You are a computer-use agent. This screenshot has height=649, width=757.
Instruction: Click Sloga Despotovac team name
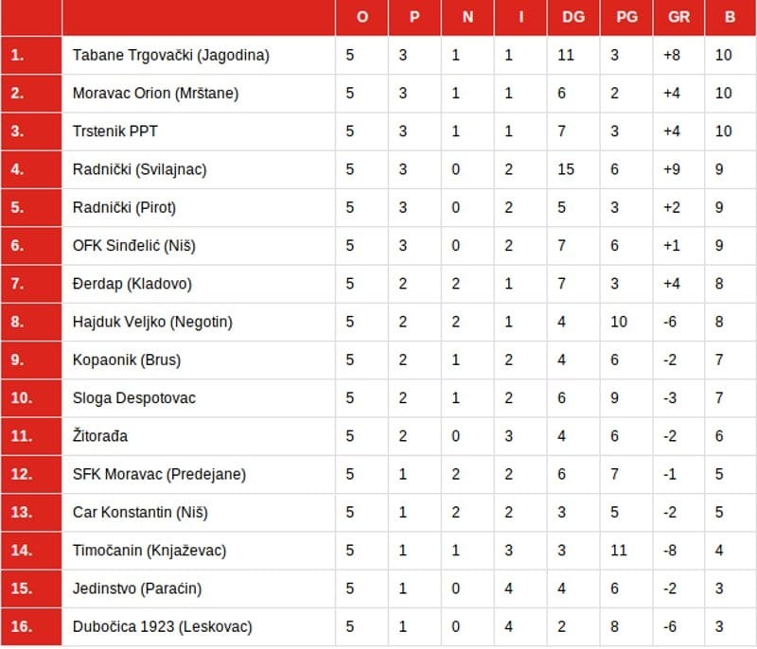(x=133, y=398)
